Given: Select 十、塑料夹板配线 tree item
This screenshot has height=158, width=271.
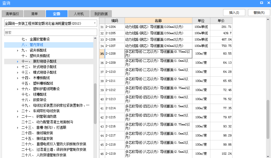Looking at the screenshot, I should (36, 56).
